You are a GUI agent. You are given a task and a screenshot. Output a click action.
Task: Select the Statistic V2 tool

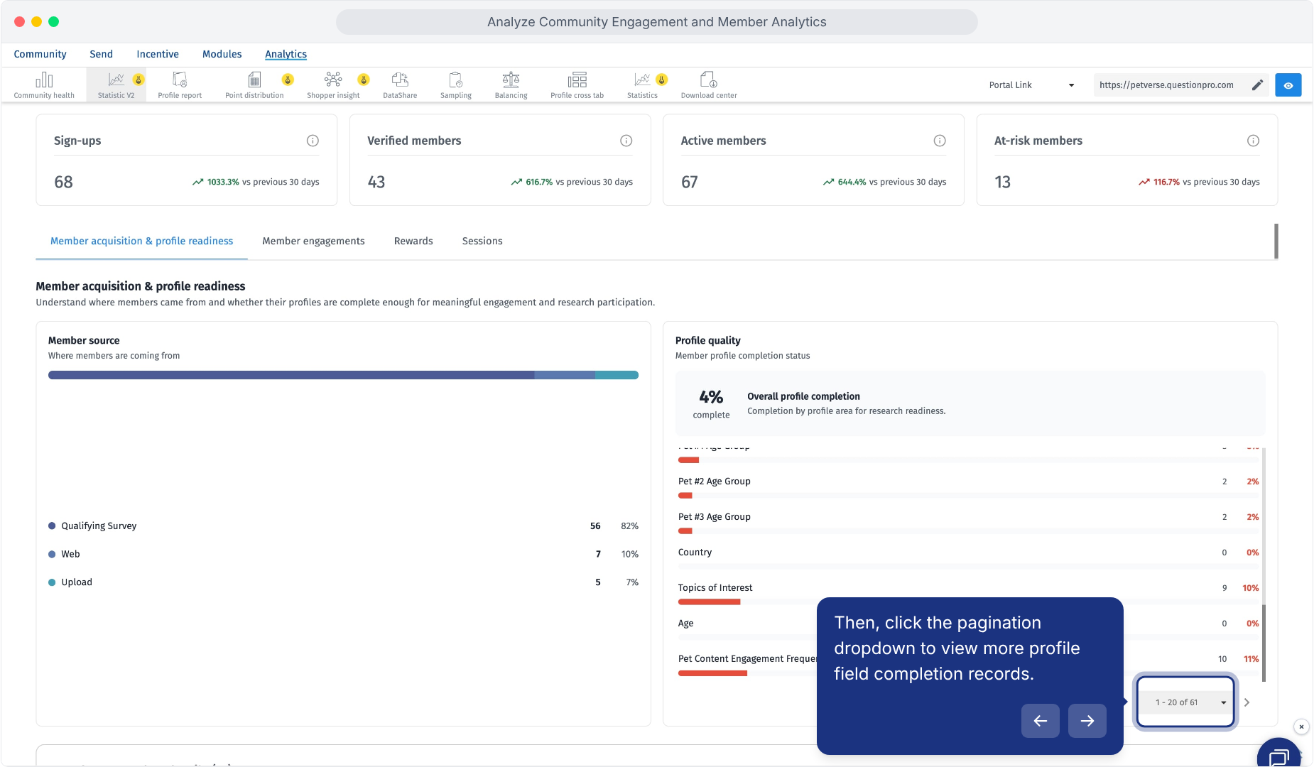point(116,85)
